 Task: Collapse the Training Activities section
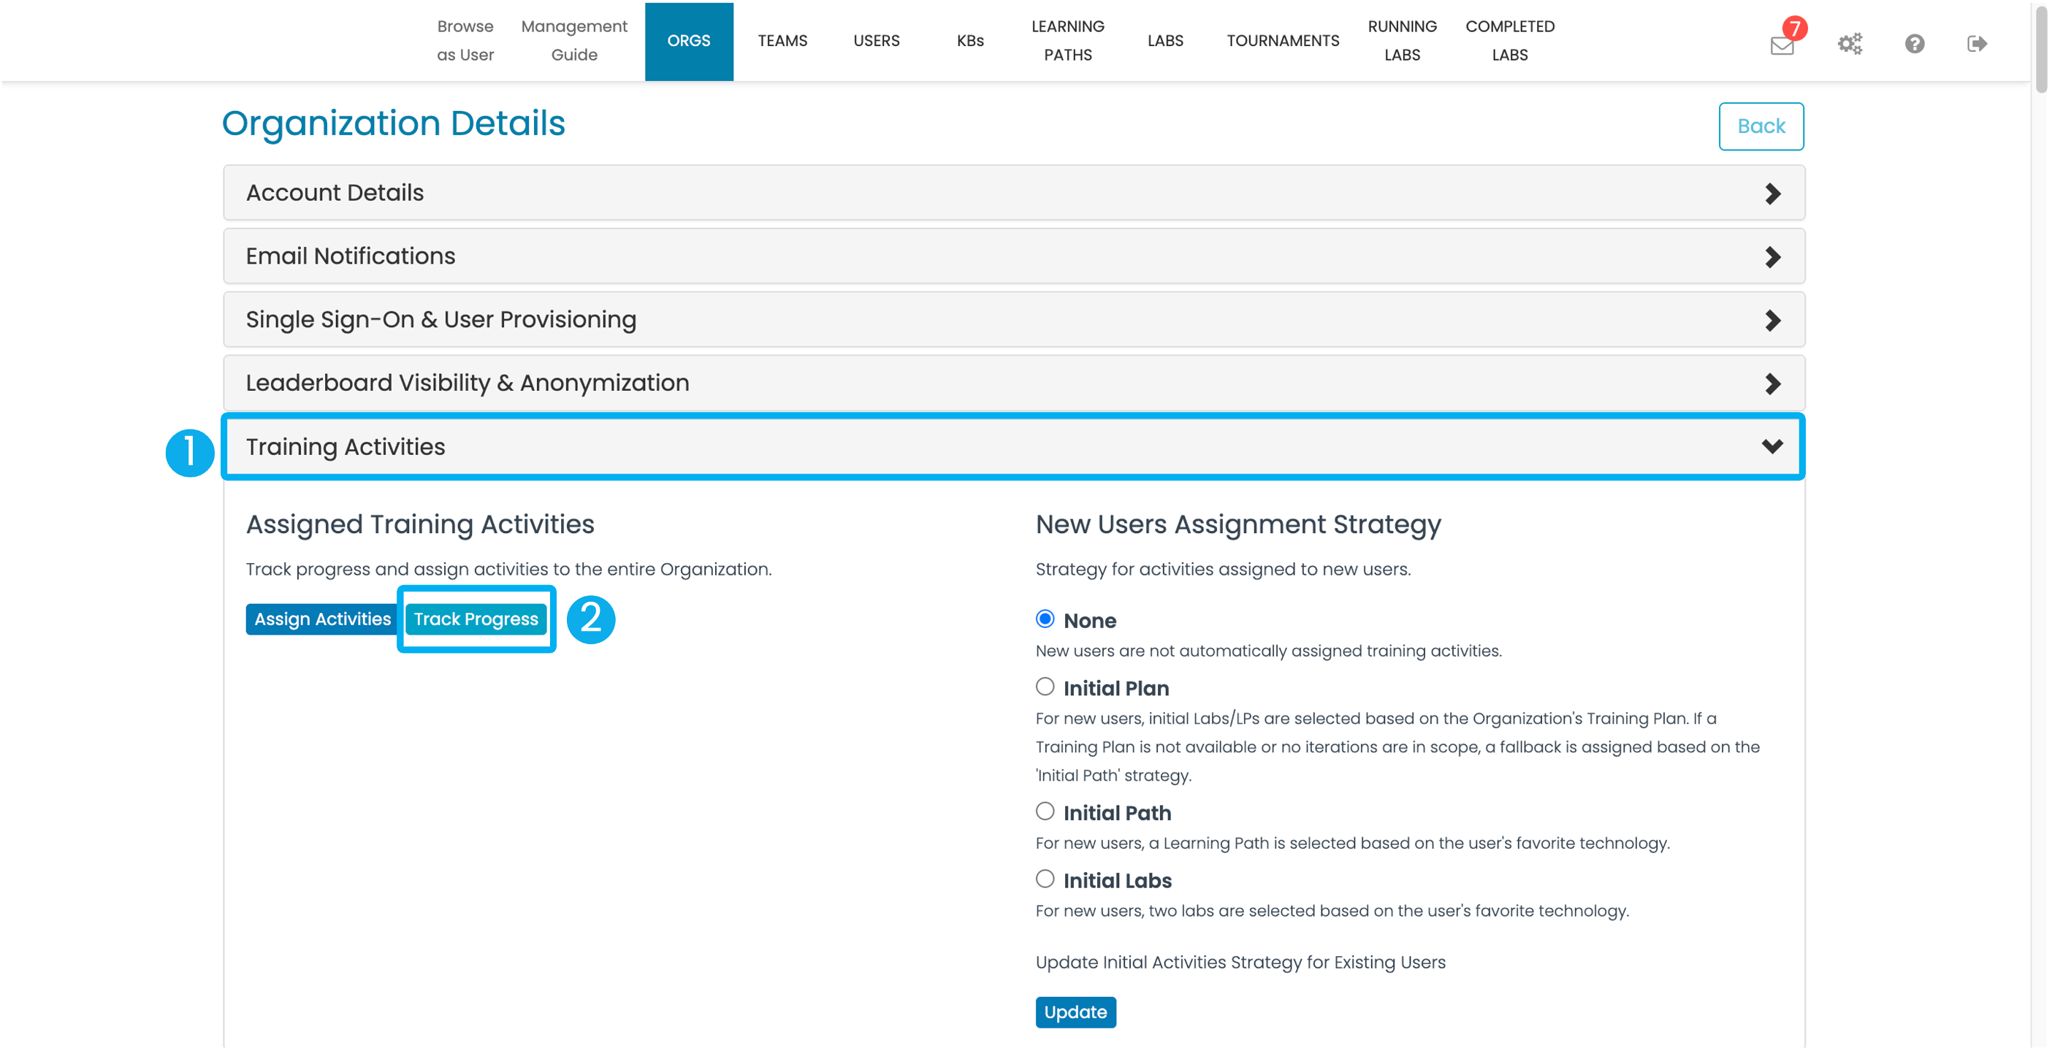[x=1013, y=447]
